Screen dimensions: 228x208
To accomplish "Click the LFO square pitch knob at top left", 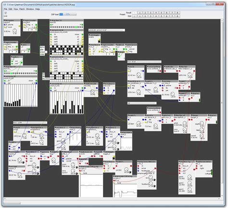I will click(x=14, y=30).
